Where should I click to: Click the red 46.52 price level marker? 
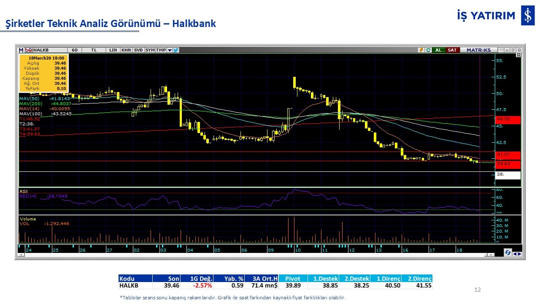coord(508,119)
